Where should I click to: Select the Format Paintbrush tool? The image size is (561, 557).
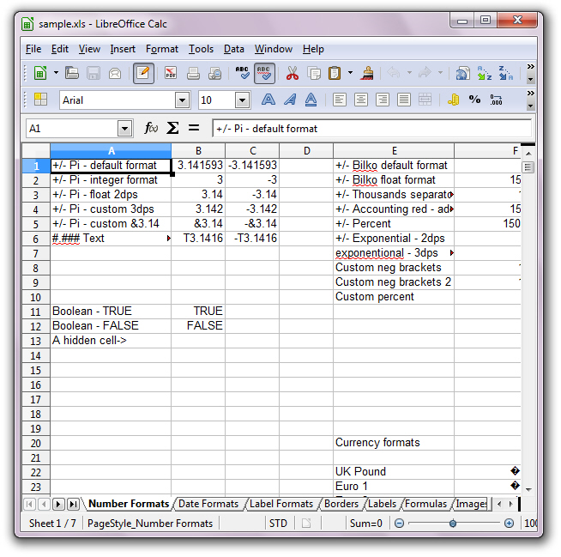tap(367, 73)
